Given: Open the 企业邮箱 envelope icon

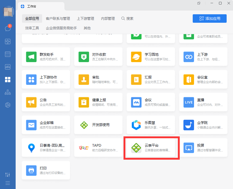Looking at the screenshot, I should 31,125.
